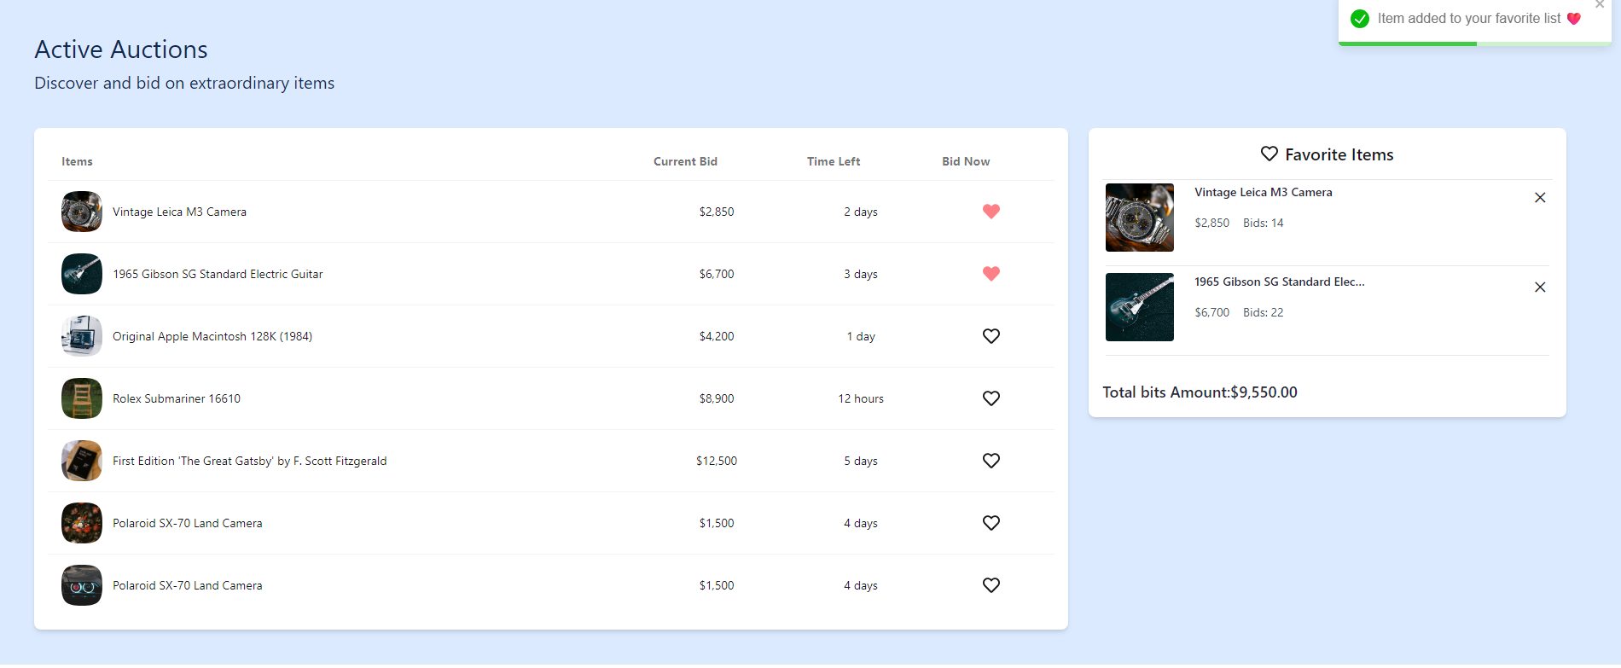Unfavorite the Vintage Leica M3 Camera heart
This screenshot has height=668, width=1621.
991,212
